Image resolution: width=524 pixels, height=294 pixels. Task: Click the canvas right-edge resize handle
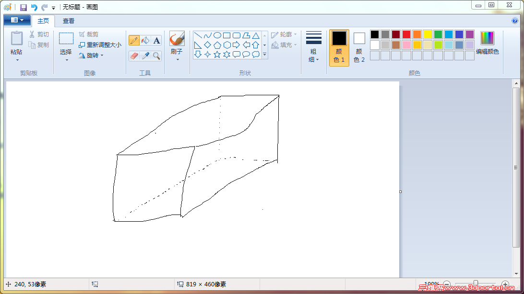(x=400, y=192)
